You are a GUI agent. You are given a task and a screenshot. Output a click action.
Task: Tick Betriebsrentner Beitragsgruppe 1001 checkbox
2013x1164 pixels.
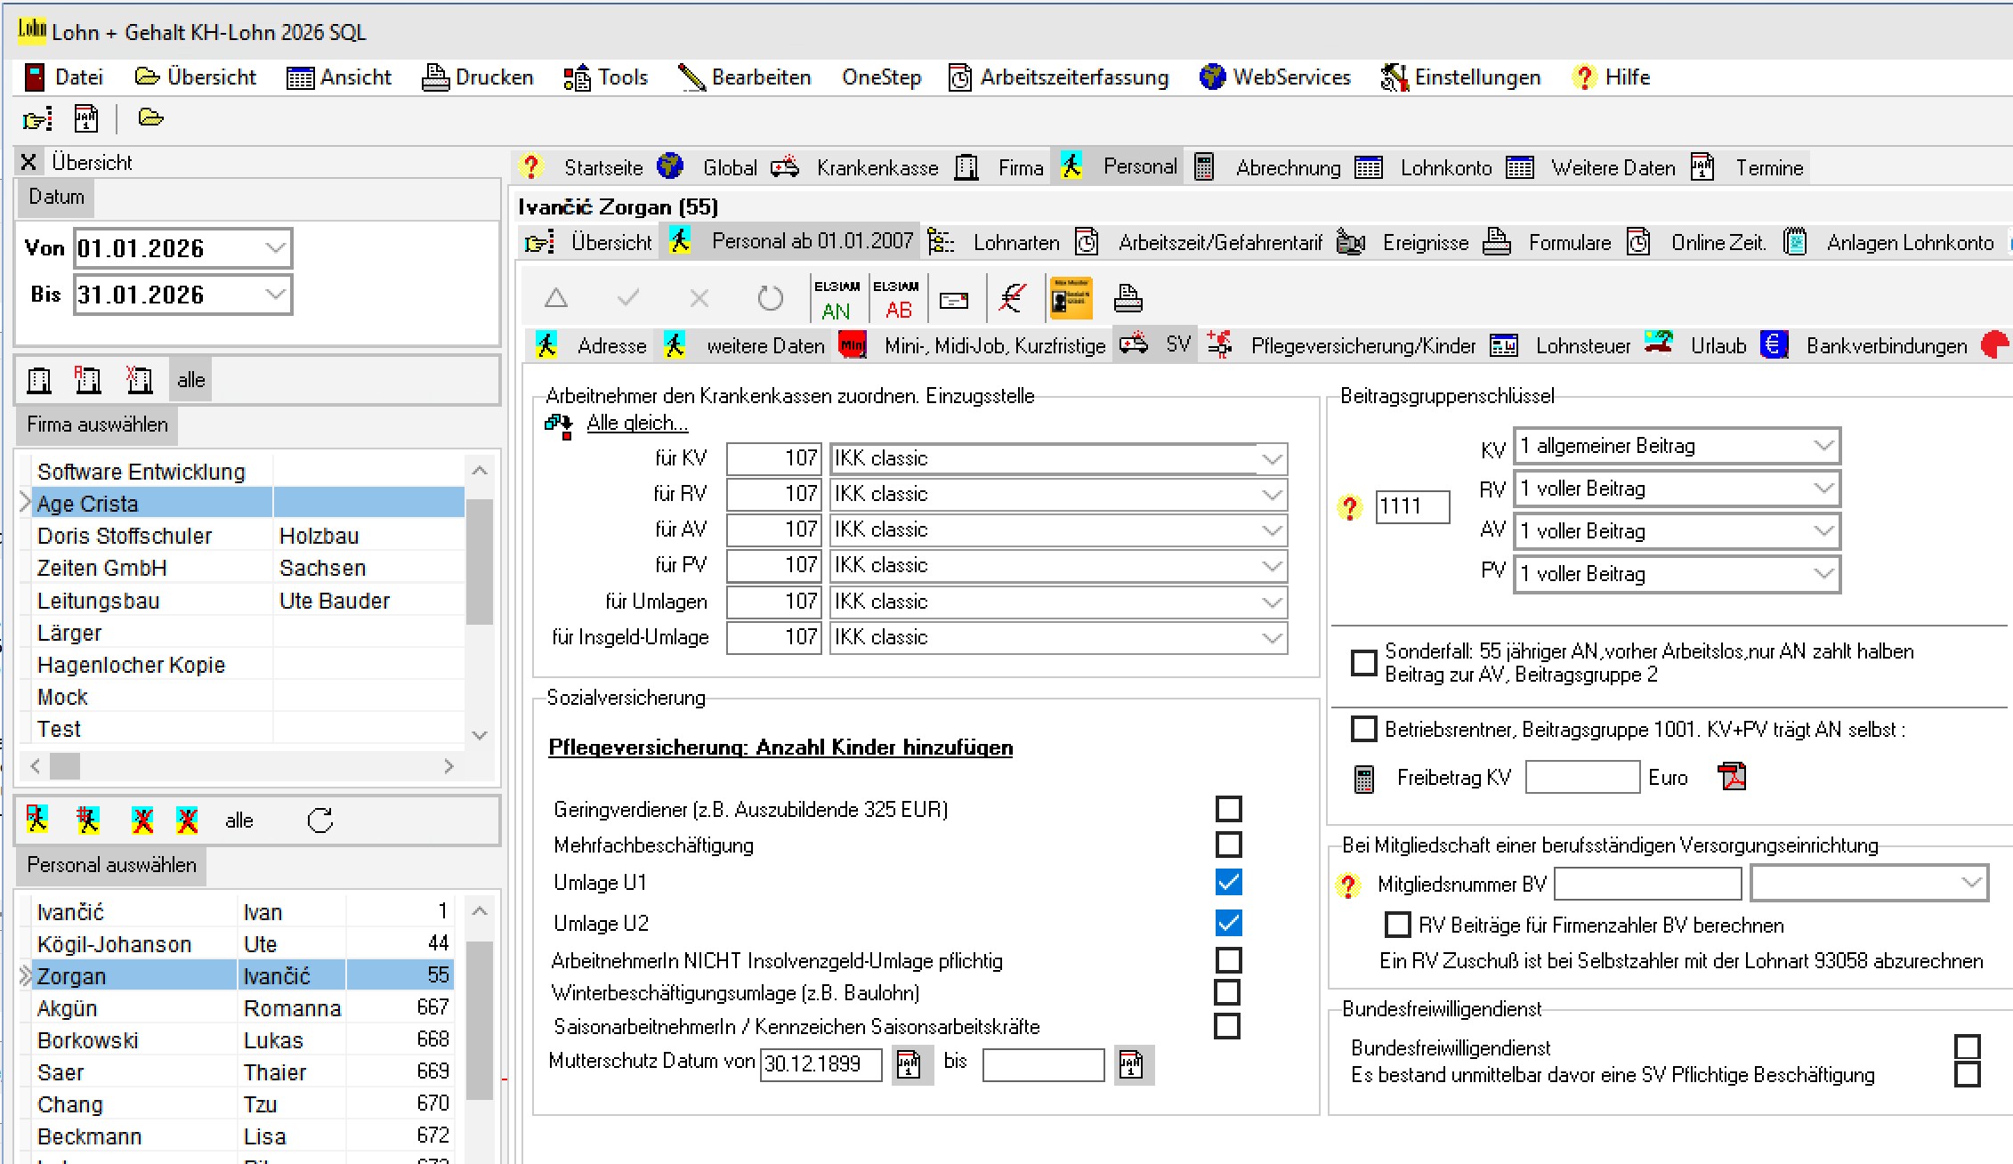[1363, 729]
